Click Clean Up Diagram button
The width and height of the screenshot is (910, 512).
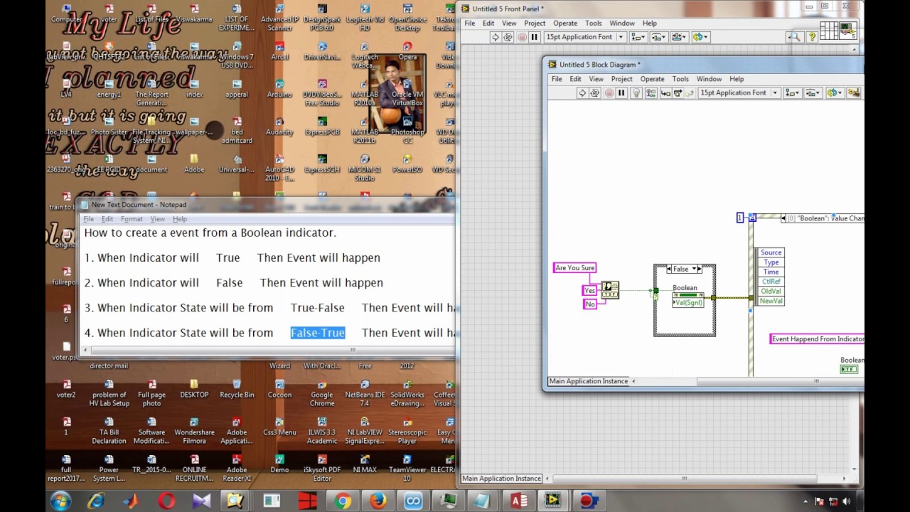854,93
